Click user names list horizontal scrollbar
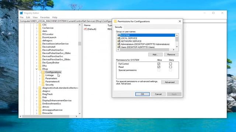Screen dimensions: 236x132 [145, 49]
